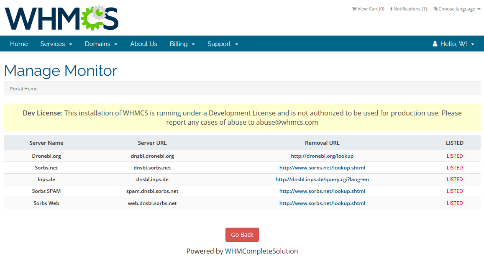Click the dnsbl.sorbs.net server URL

pos(152,168)
